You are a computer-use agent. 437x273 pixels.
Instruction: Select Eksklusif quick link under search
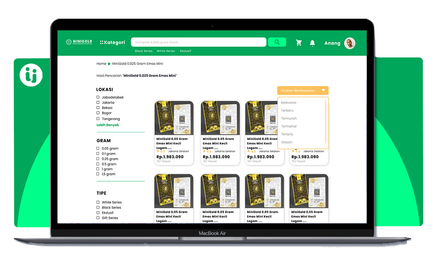[186, 51]
